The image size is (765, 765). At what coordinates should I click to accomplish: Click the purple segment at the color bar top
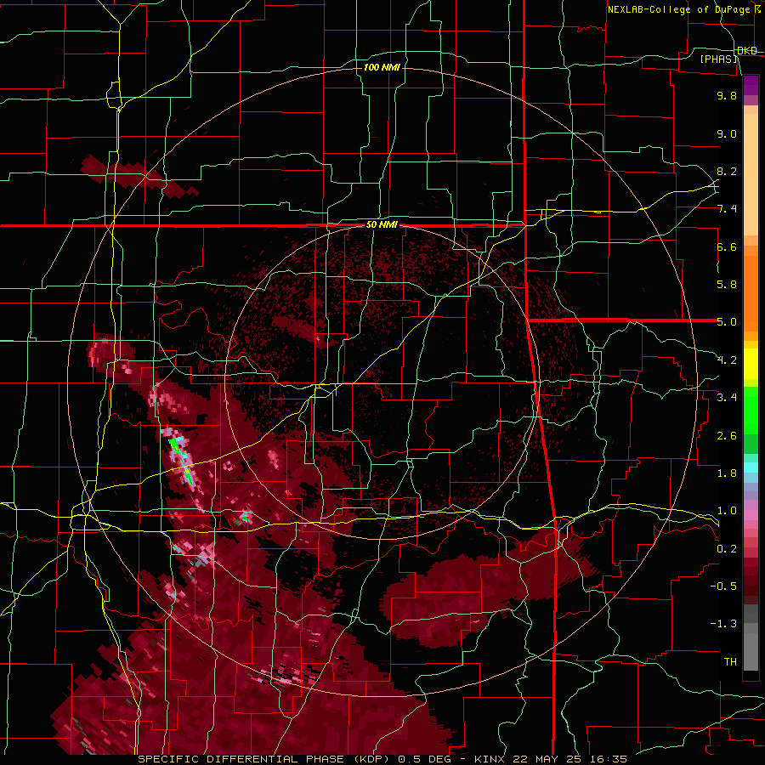[751, 86]
